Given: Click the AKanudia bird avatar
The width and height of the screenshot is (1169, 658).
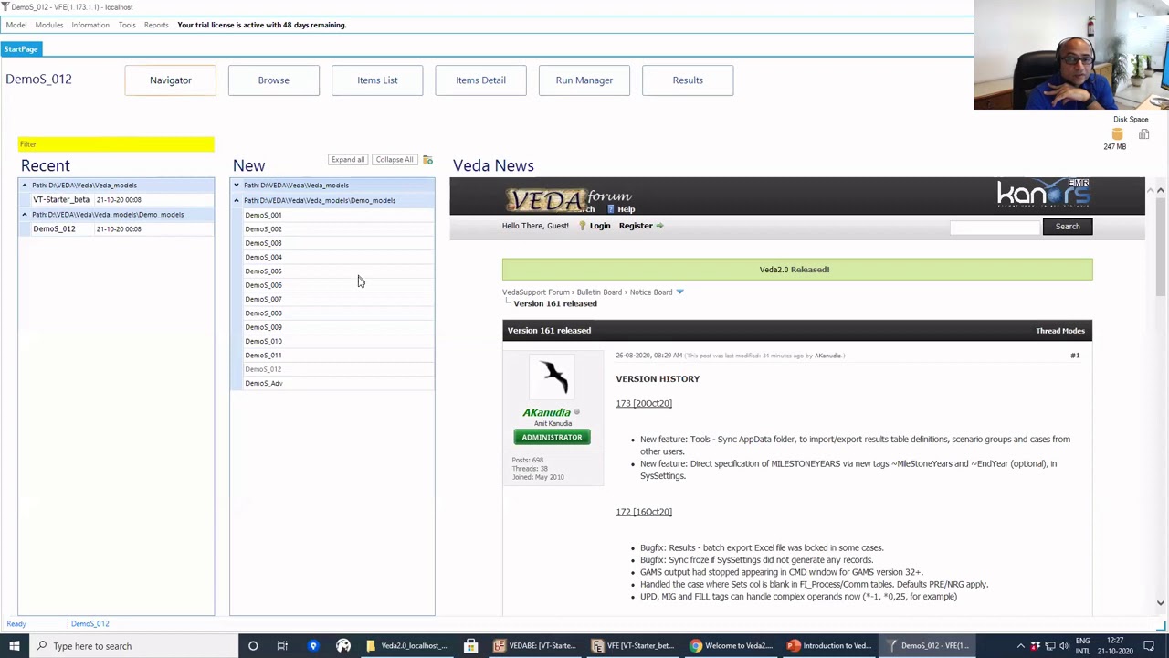Looking at the screenshot, I should pos(553,376).
